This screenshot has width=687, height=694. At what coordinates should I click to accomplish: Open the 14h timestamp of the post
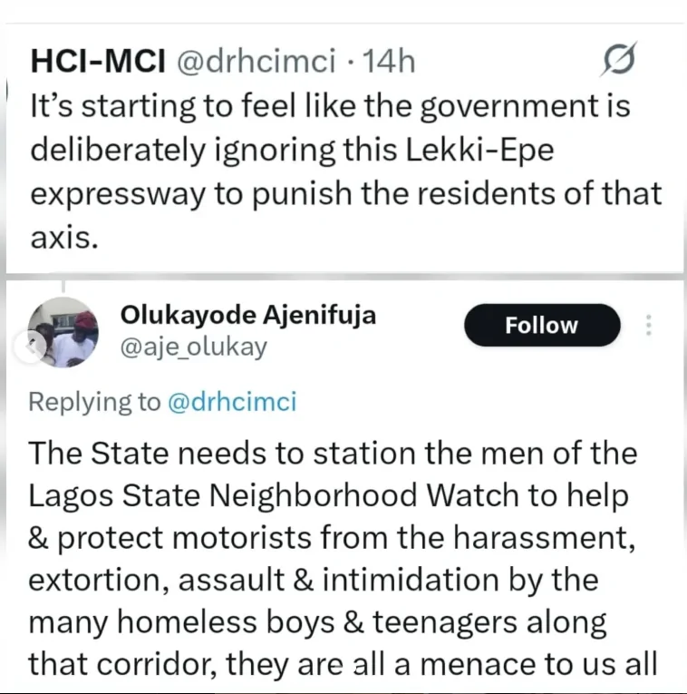pyautogui.click(x=388, y=62)
